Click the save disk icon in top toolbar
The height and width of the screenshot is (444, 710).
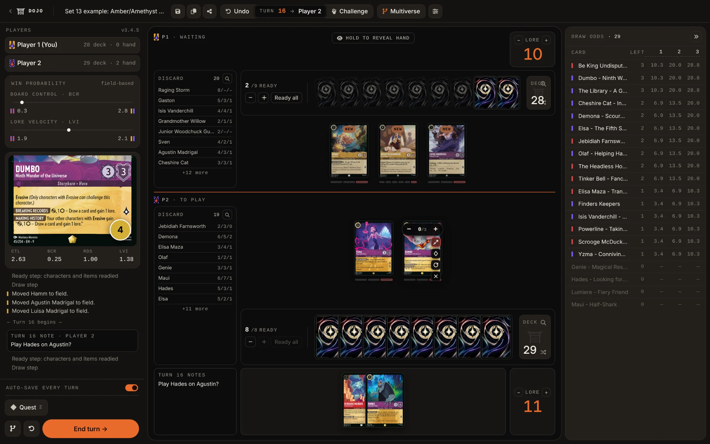(x=178, y=11)
